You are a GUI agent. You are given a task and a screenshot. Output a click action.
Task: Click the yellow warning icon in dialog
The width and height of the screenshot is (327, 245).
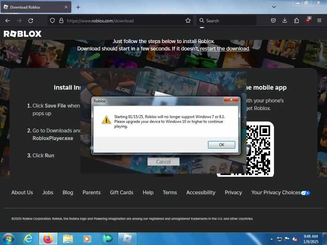click(x=106, y=120)
